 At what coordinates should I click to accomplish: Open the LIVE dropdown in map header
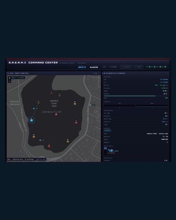coord(96,73)
